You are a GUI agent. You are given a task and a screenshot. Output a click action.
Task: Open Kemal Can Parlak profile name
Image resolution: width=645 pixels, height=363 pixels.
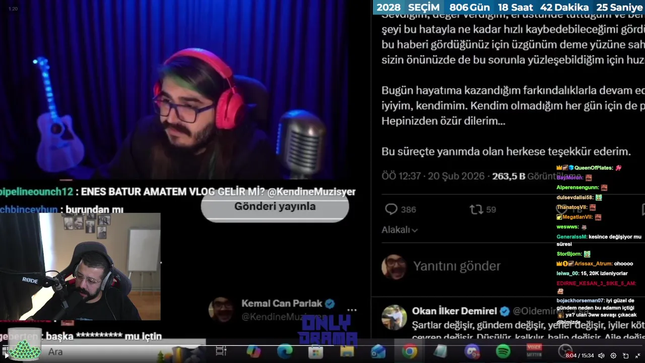click(x=282, y=304)
